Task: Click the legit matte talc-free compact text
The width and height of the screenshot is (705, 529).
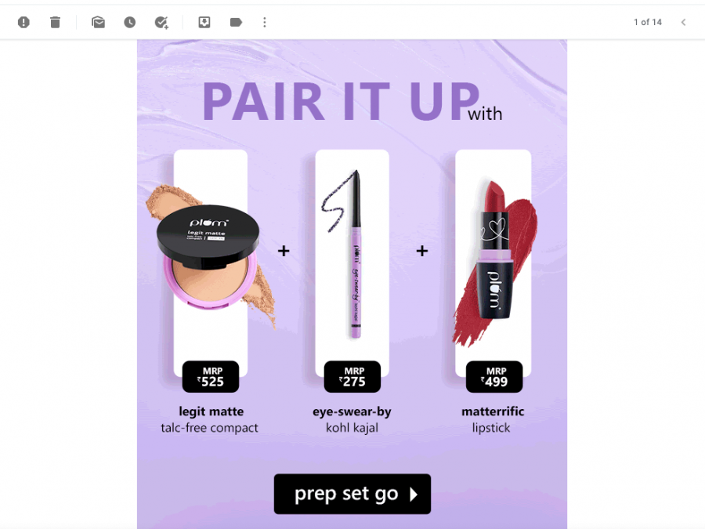Action: 210,419
